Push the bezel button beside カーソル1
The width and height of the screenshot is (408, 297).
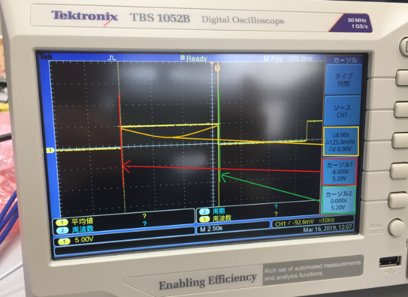(x=398, y=171)
